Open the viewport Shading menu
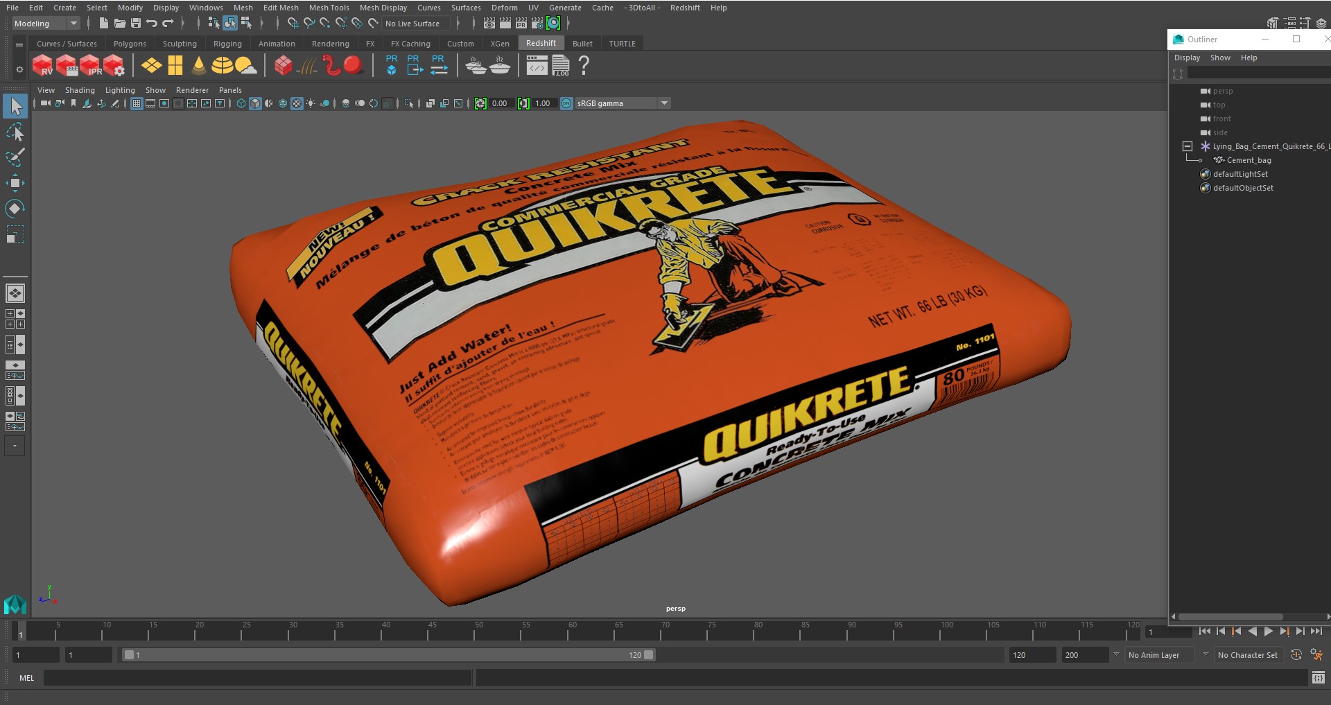1331x705 pixels. pos(80,90)
